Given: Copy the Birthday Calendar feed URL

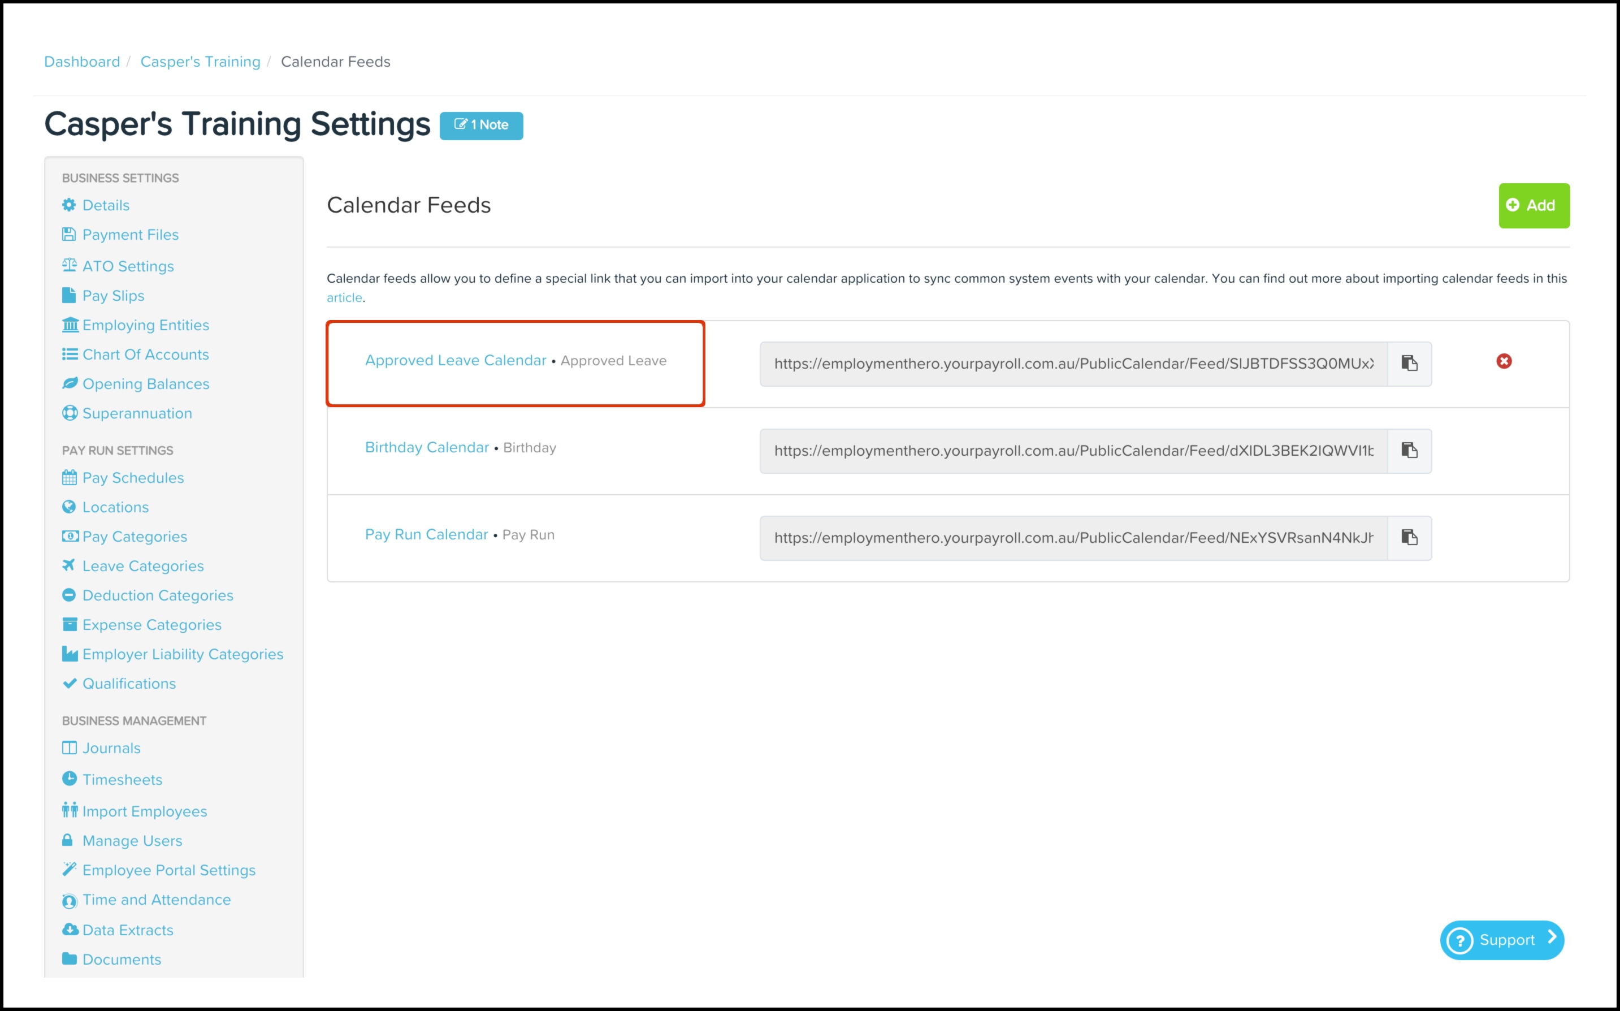Looking at the screenshot, I should click(1409, 450).
